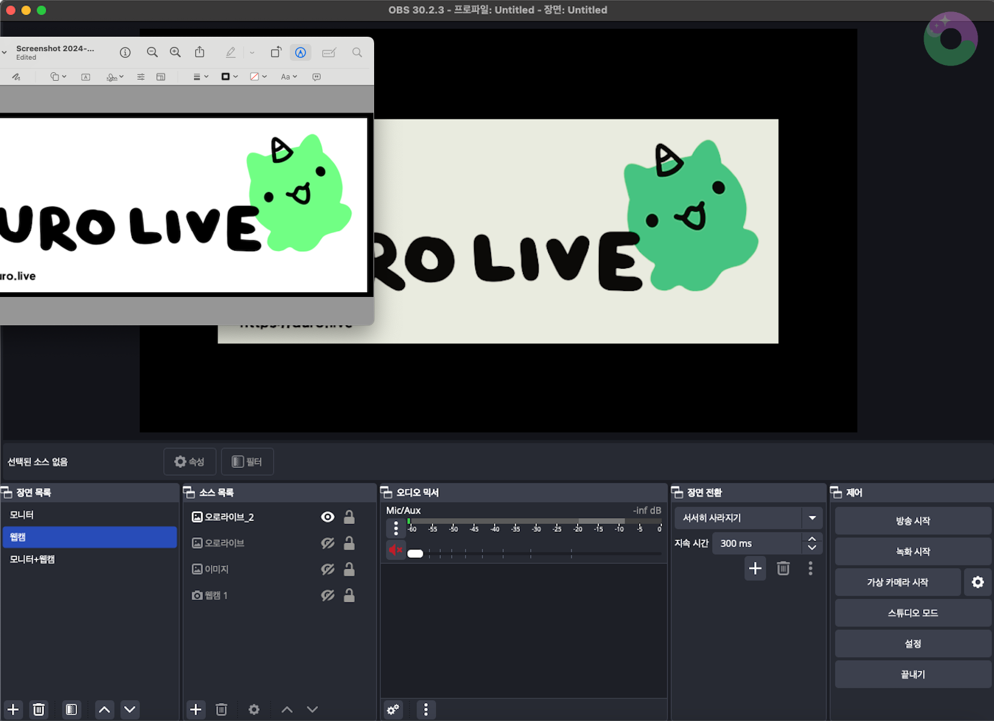Open the line style dropdown in Preview
This screenshot has height=721, width=994.
[x=201, y=76]
